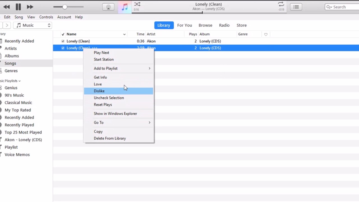Sort by the Time column
This screenshot has width=359, height=202.
tap(140, 34)
